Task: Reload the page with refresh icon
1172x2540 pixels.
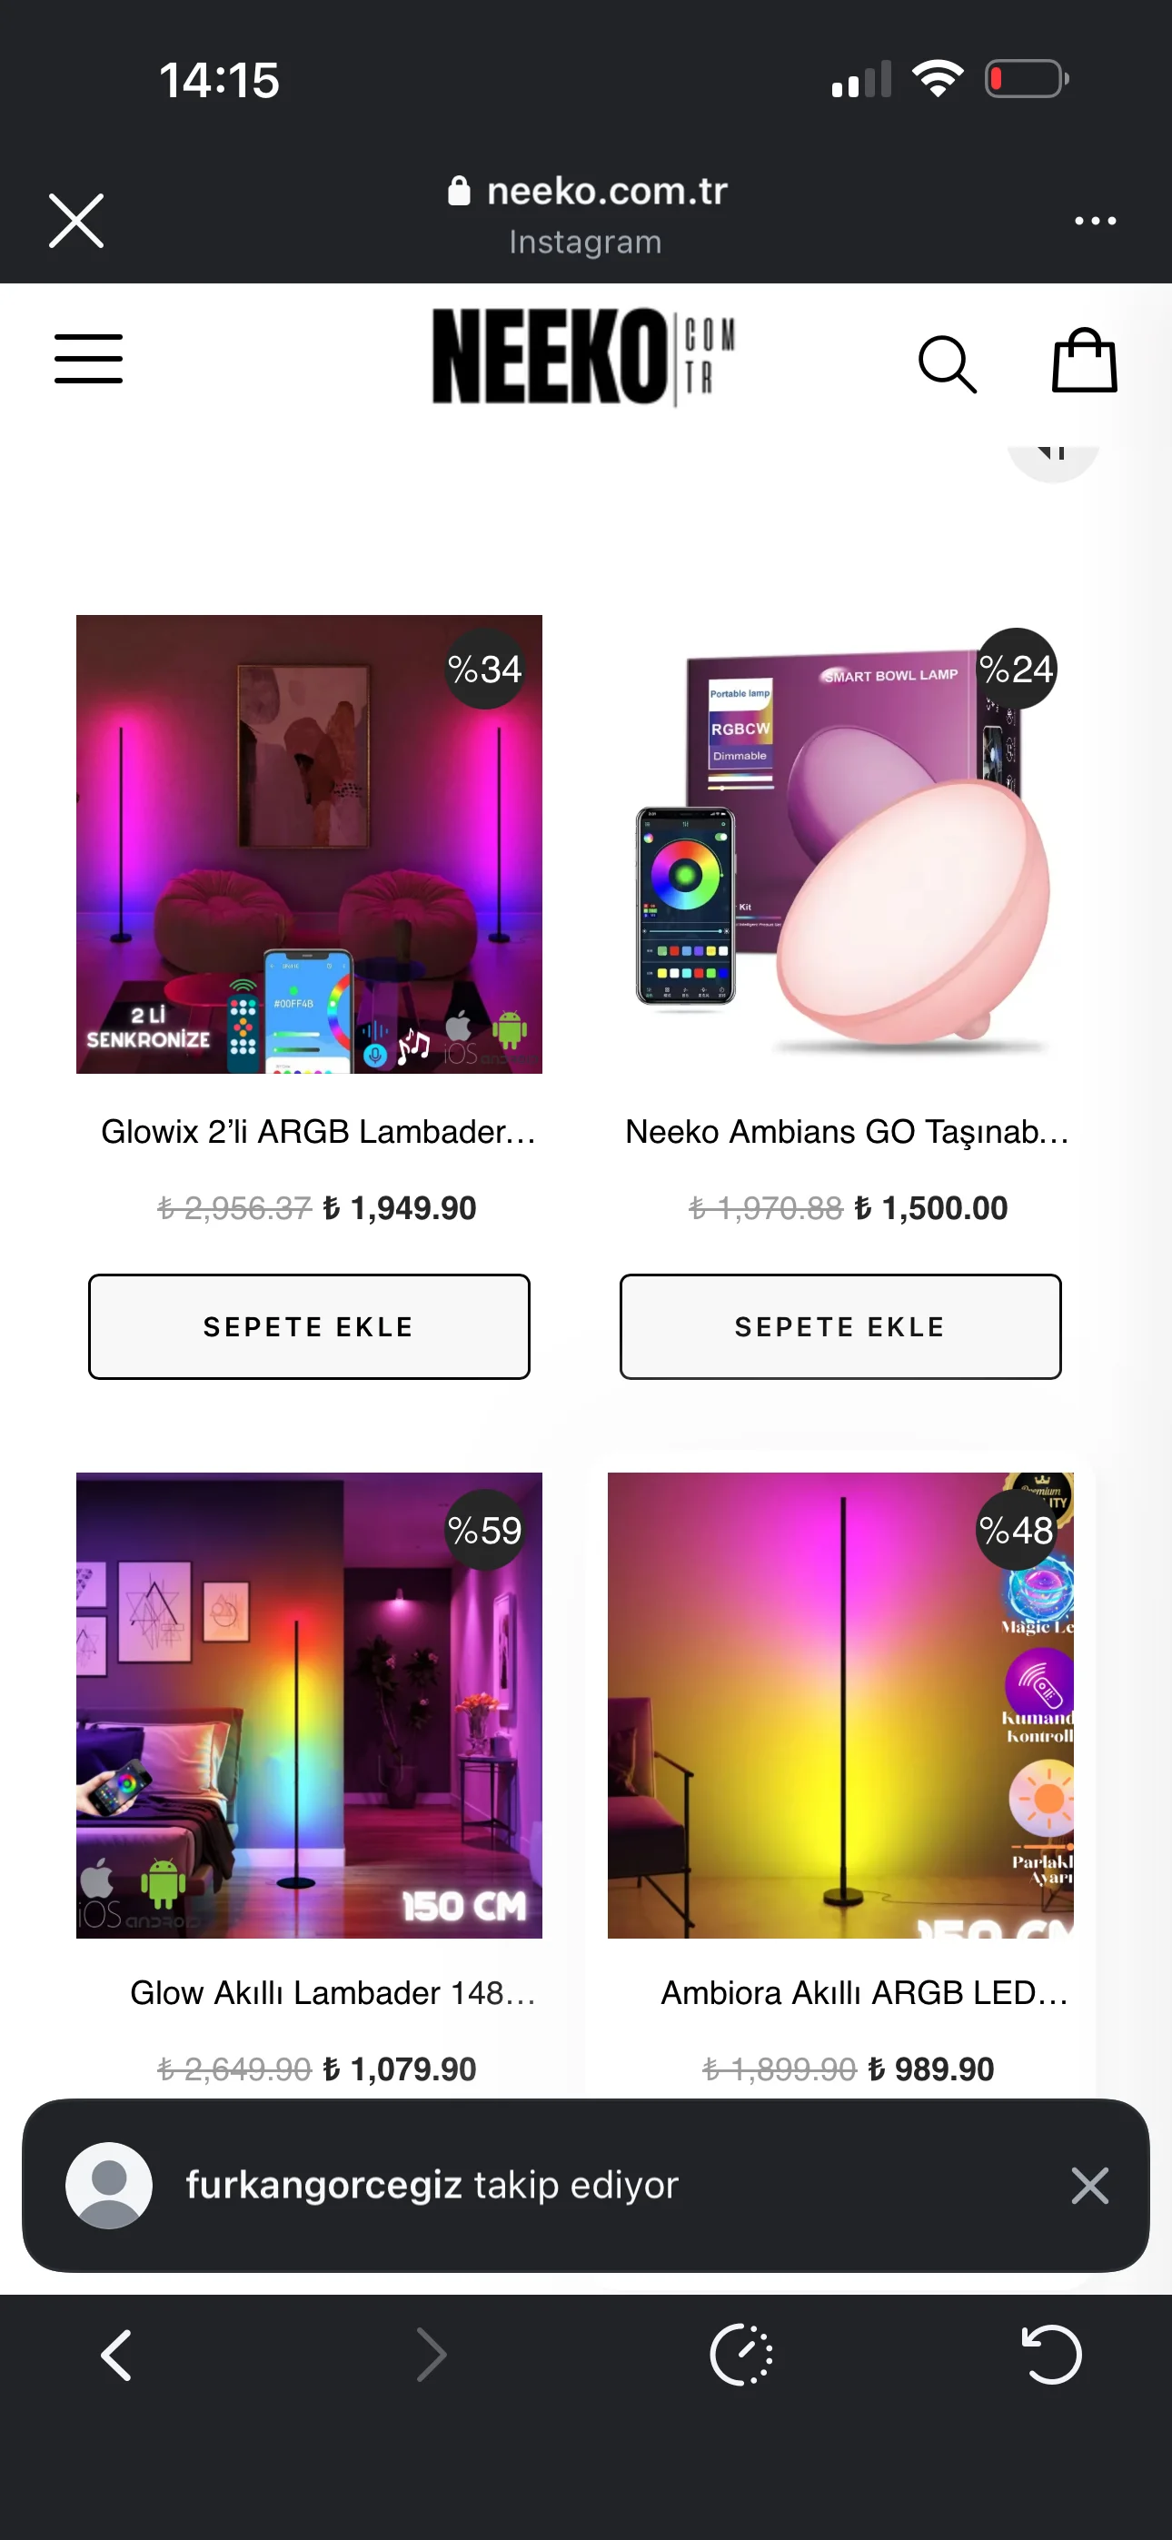Action: tap(1052, 2355)
